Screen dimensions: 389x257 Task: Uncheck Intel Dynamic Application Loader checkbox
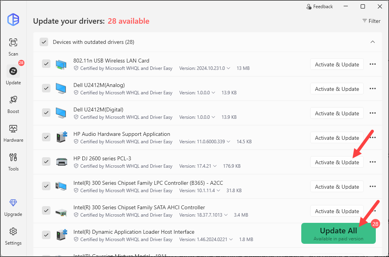tap(46, 234)
